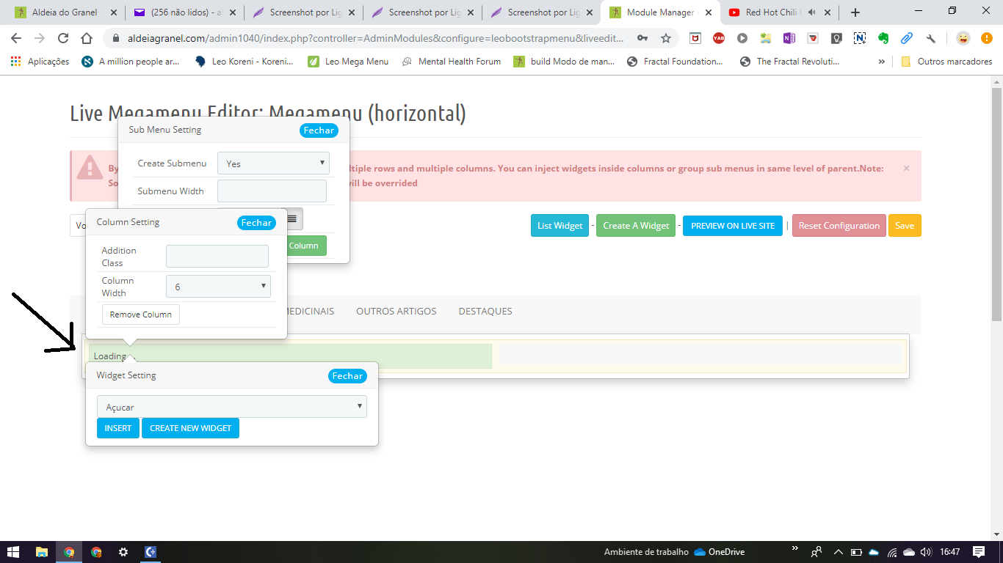Click the McAfee extension icon

point(695,39)
